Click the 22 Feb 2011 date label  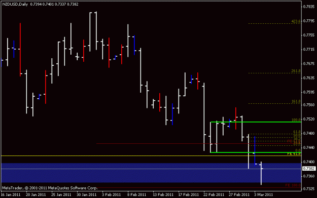pyautogui.click(x=214, y=195)
